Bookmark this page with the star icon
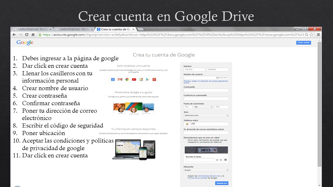333x187 pixels. click(312, 35)
